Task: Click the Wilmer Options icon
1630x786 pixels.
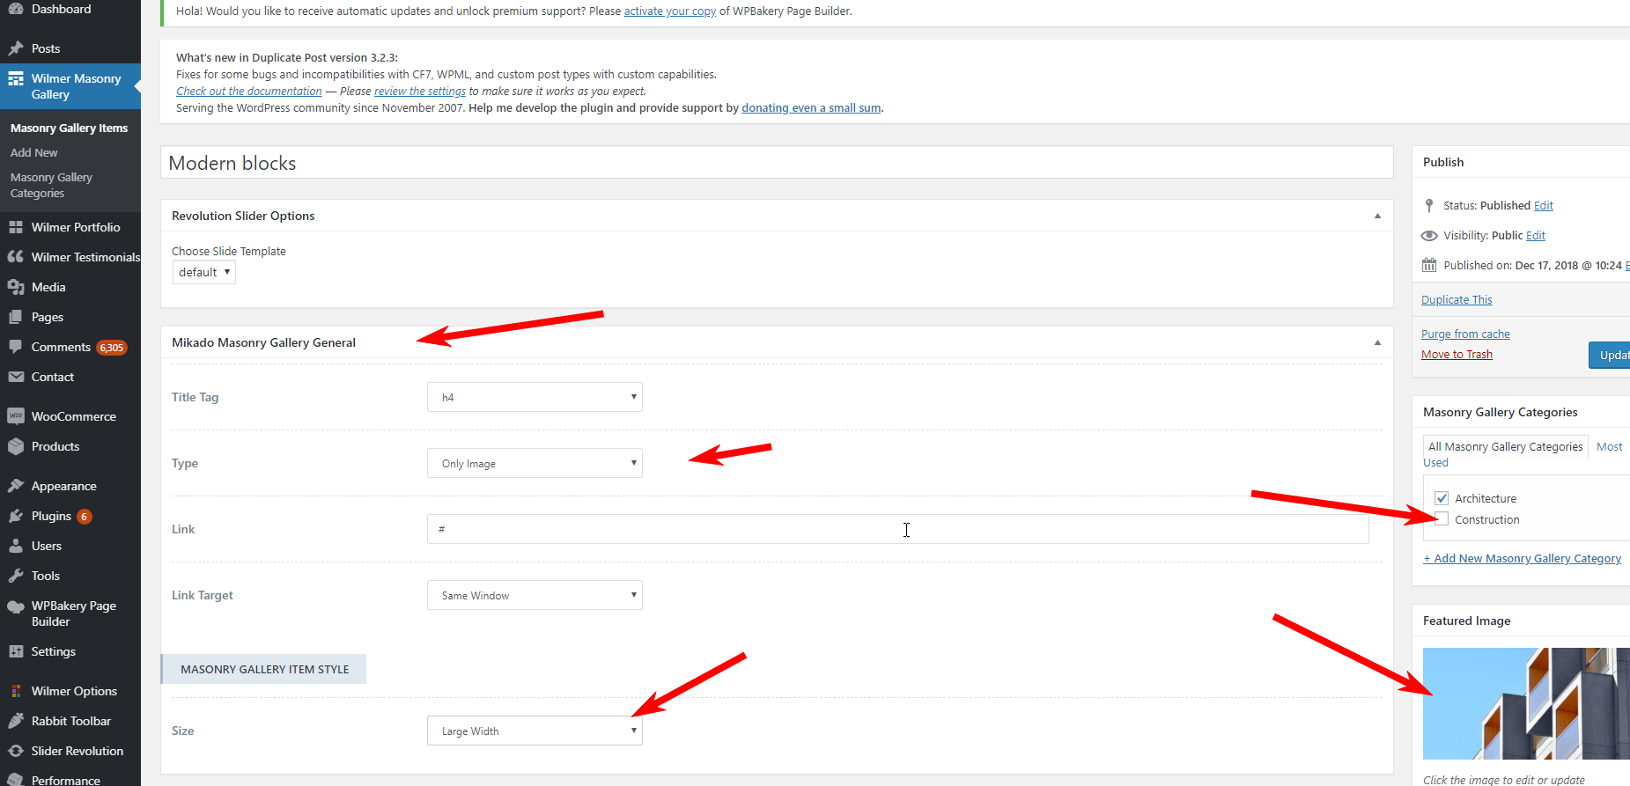Action: click(16, 691)
